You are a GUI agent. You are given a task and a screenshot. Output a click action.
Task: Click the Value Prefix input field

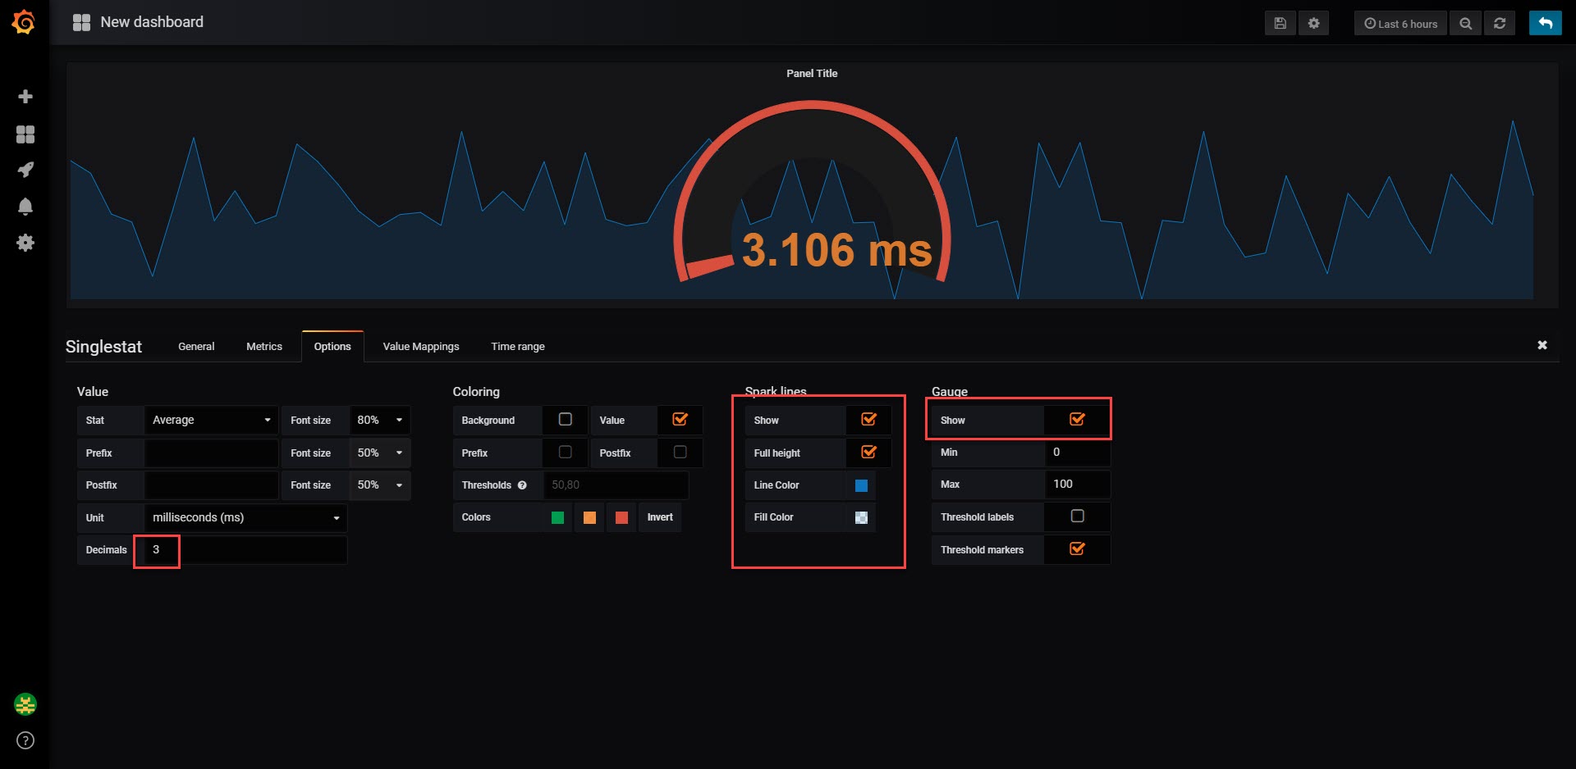pyautogui.click(x=211, y=453)
